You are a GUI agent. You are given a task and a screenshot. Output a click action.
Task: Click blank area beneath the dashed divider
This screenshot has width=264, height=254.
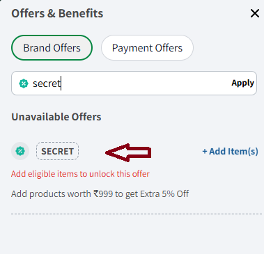click(x=137, y=235)
